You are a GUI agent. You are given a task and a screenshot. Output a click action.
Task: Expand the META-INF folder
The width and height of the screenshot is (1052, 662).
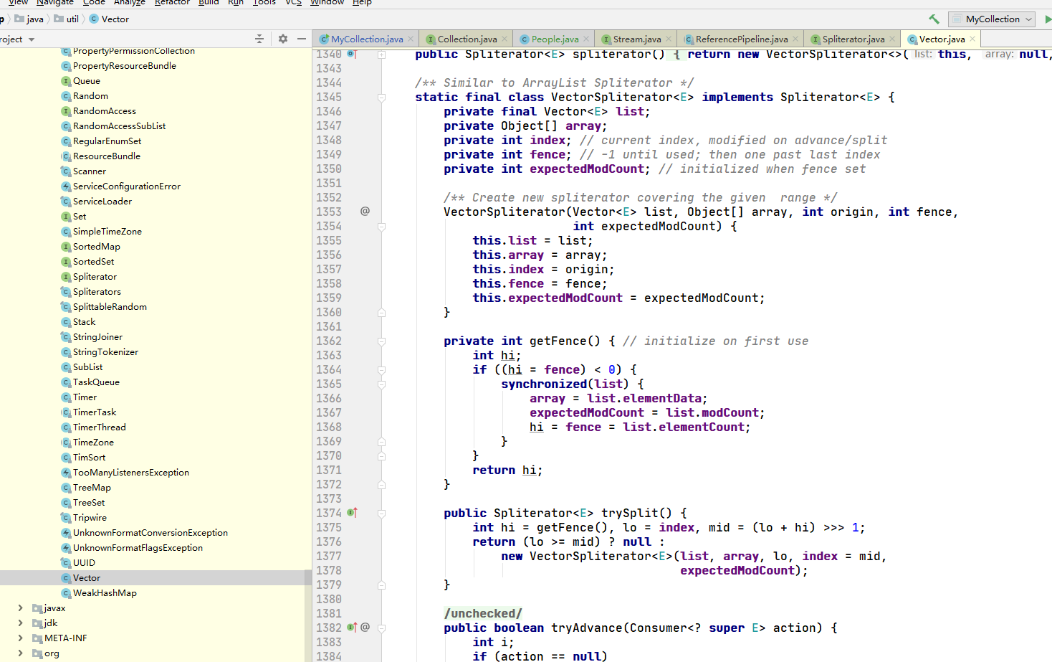point(20,638)
